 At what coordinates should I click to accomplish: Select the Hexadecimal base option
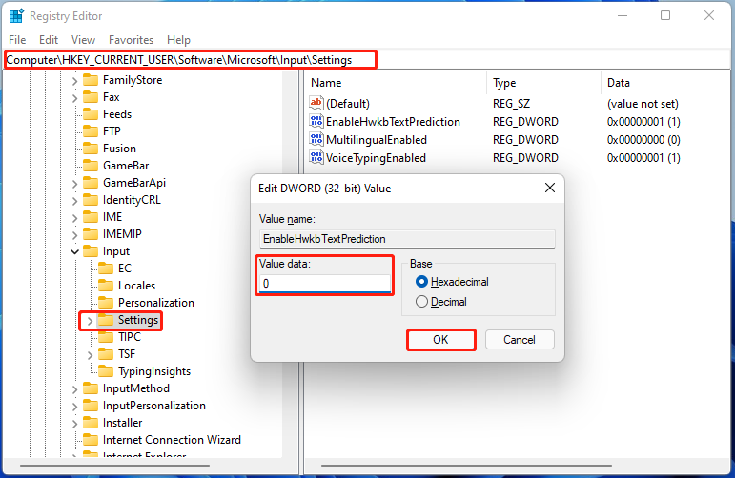(422, 282)
